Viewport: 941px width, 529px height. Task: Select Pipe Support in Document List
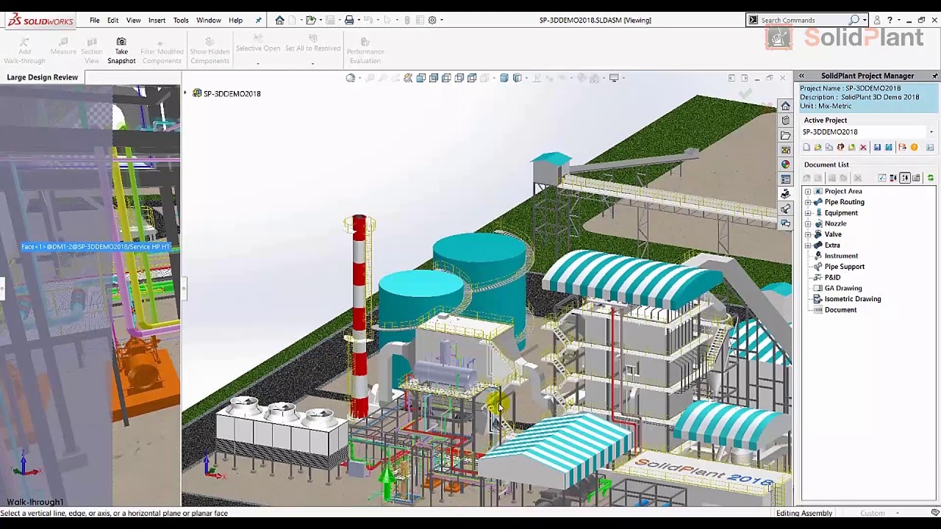click(x=844, y=267)
